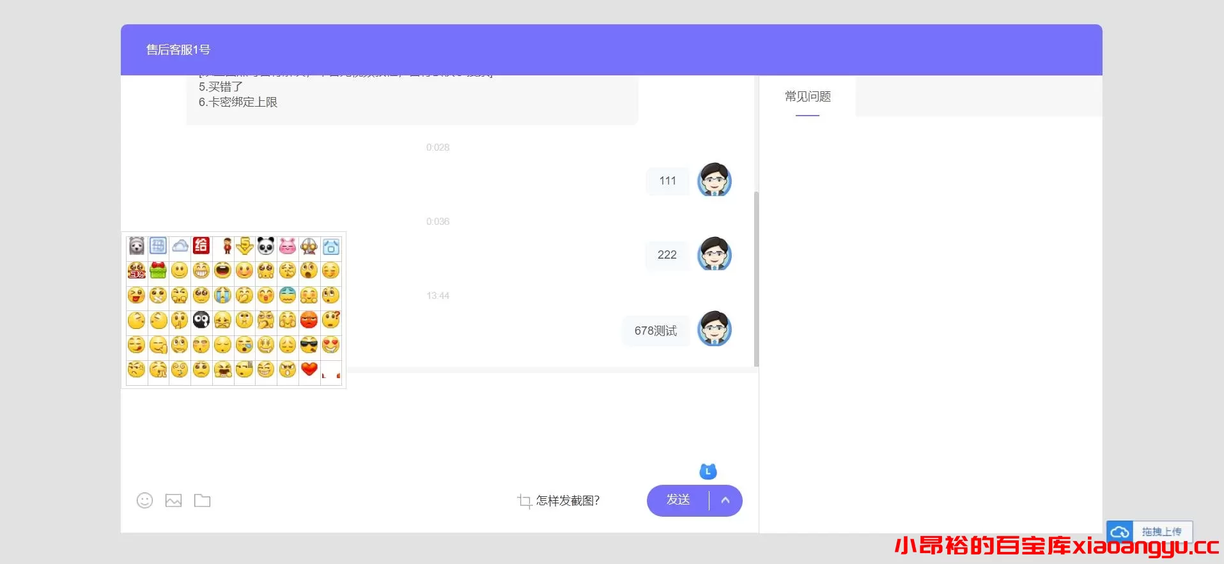The width and height of the screenshot is (1224, 564).
Task: Insert the black bomb-face emoji
Action: 201,319
